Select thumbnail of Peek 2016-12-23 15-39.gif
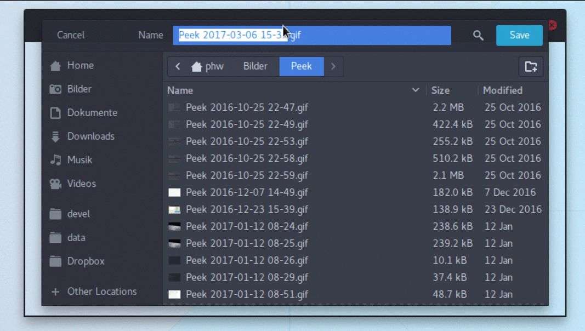The image size is (585, 331). click(x=174, y=209)
